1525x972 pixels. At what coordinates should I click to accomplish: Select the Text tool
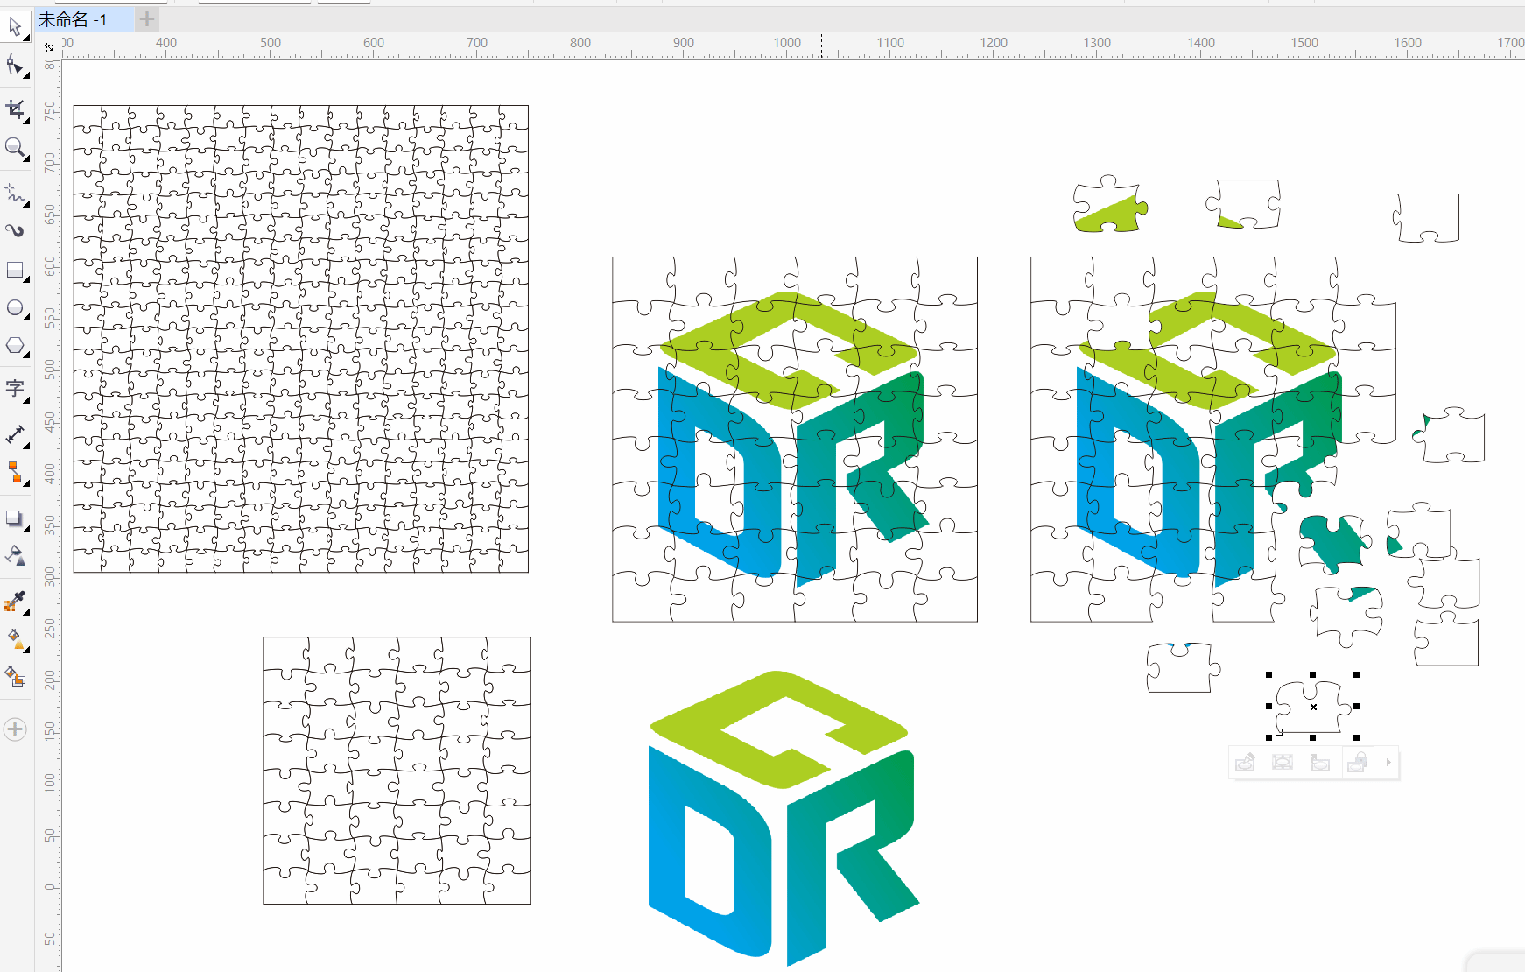pyautogui.click(x=15, y=388)
